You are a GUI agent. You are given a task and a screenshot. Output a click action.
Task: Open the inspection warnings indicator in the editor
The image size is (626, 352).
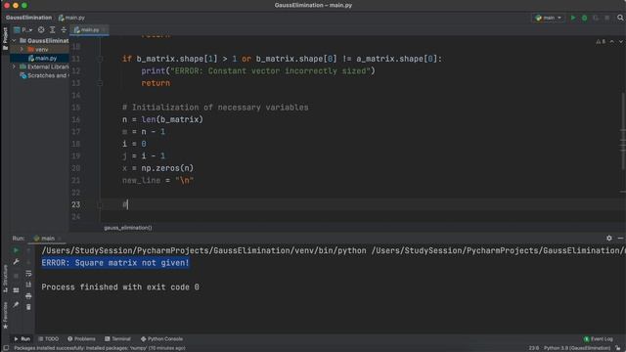click(x=601, y=41)
